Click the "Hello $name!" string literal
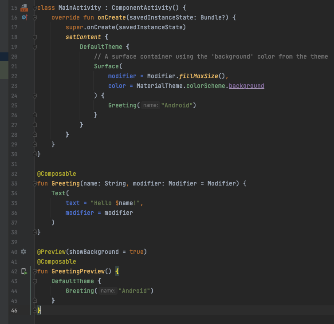Screen dimensions: 334x324 pos(115,203)
